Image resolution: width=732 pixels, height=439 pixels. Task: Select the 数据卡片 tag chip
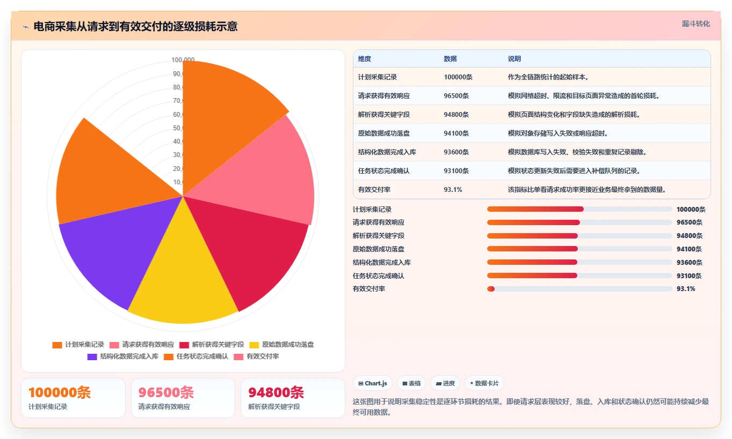(484, 383)
